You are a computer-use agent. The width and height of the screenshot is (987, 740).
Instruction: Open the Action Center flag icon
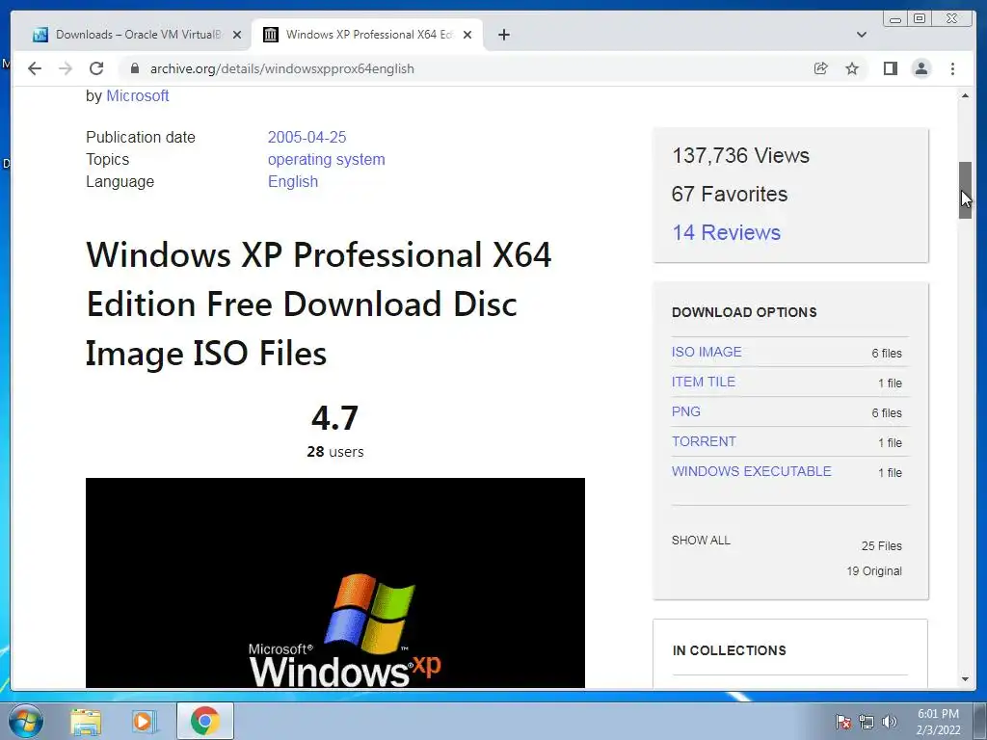pos(842,722)
